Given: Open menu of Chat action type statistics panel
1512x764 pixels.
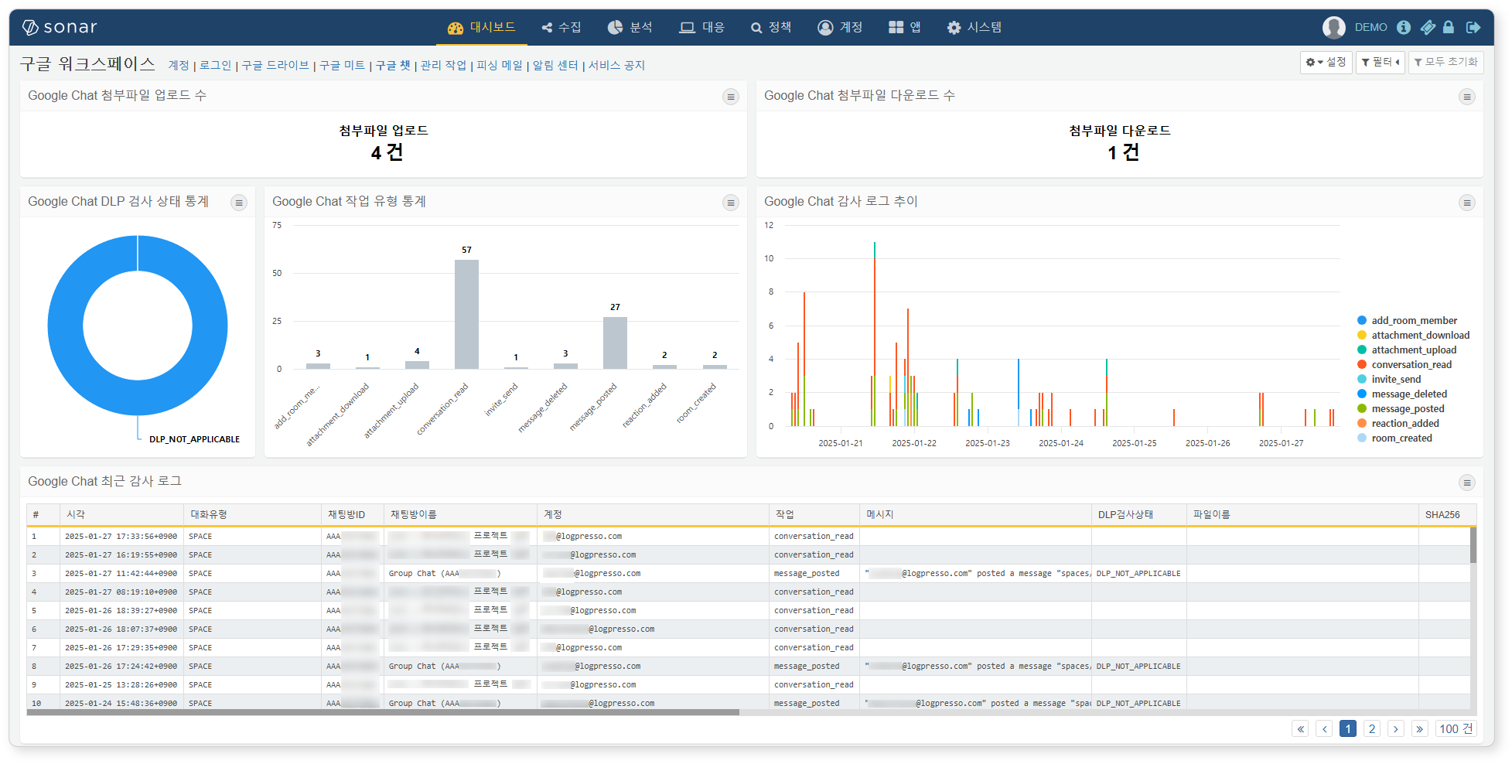Looking at the screenshot, I should [730, 203].
